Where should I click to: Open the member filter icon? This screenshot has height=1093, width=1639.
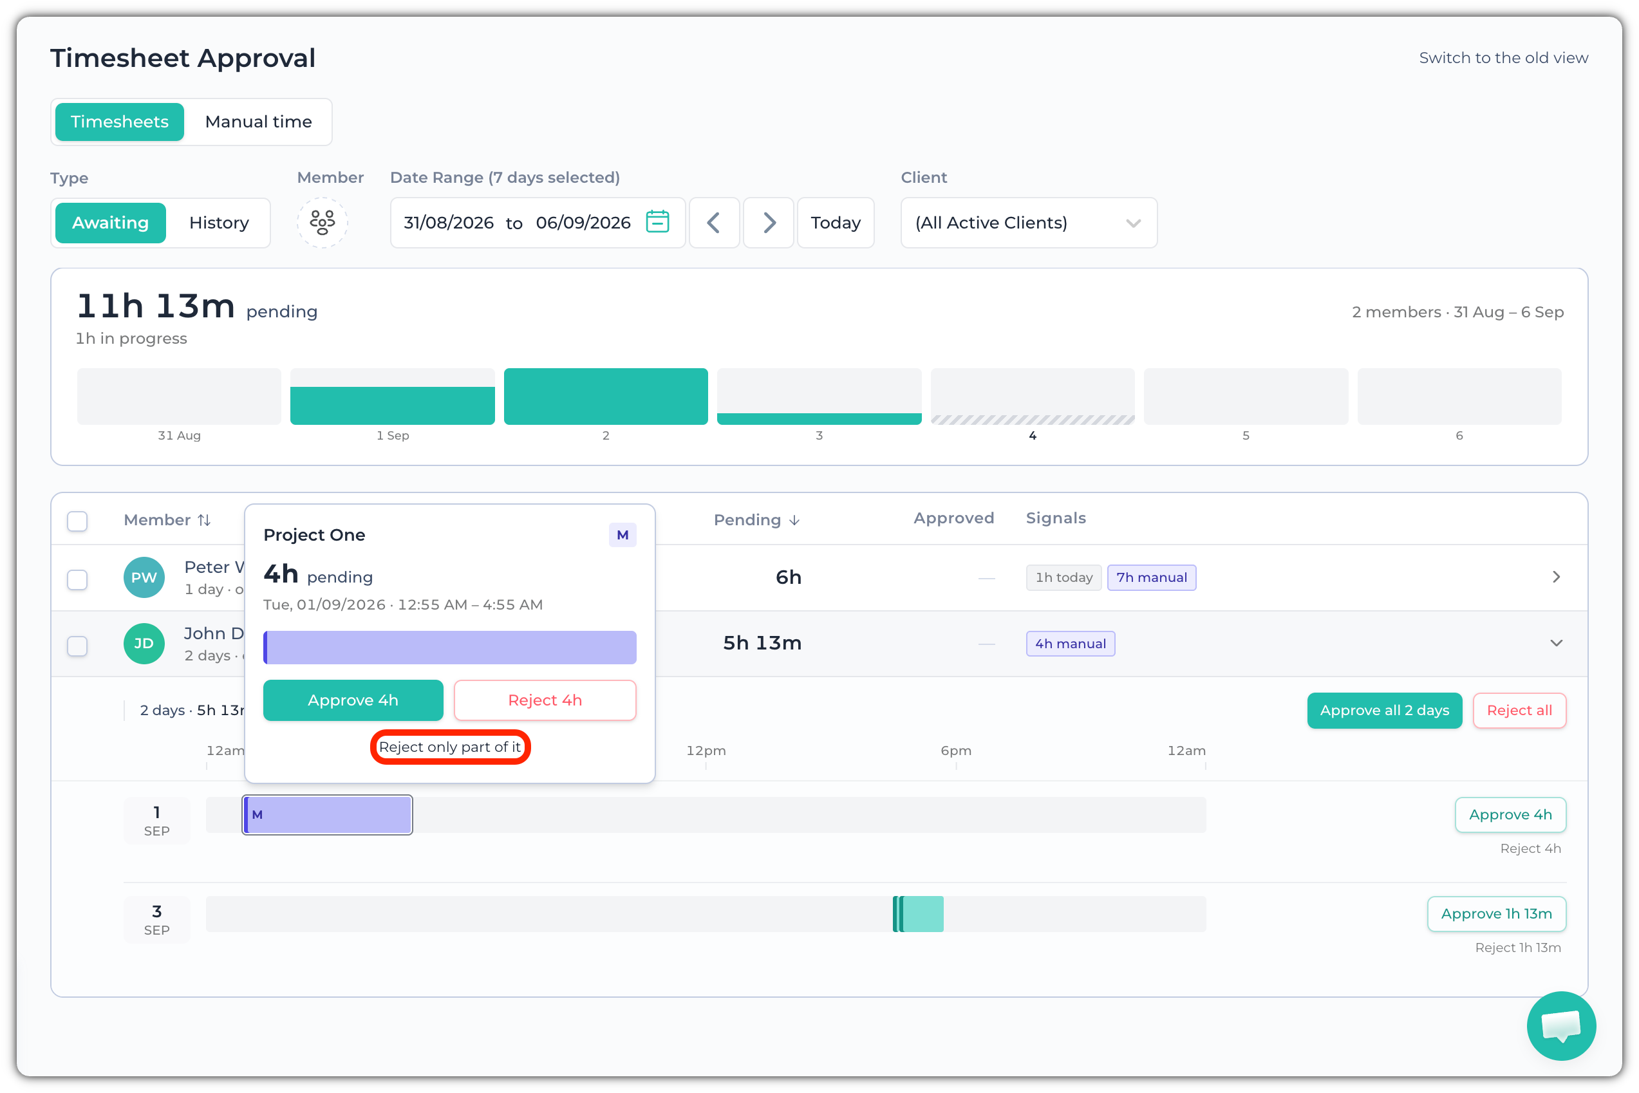[x=322, y=222]
